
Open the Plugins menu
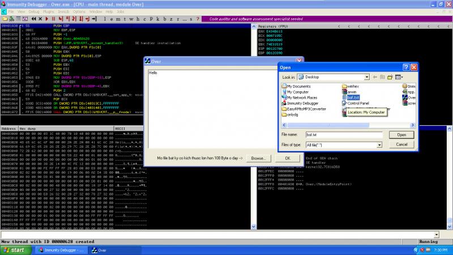(48, 11)
